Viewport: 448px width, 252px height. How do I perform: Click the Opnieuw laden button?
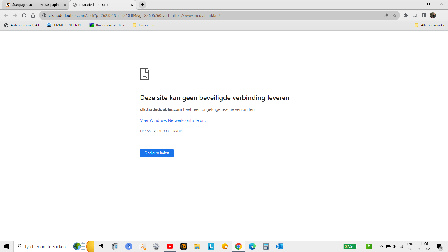[157, 153]
